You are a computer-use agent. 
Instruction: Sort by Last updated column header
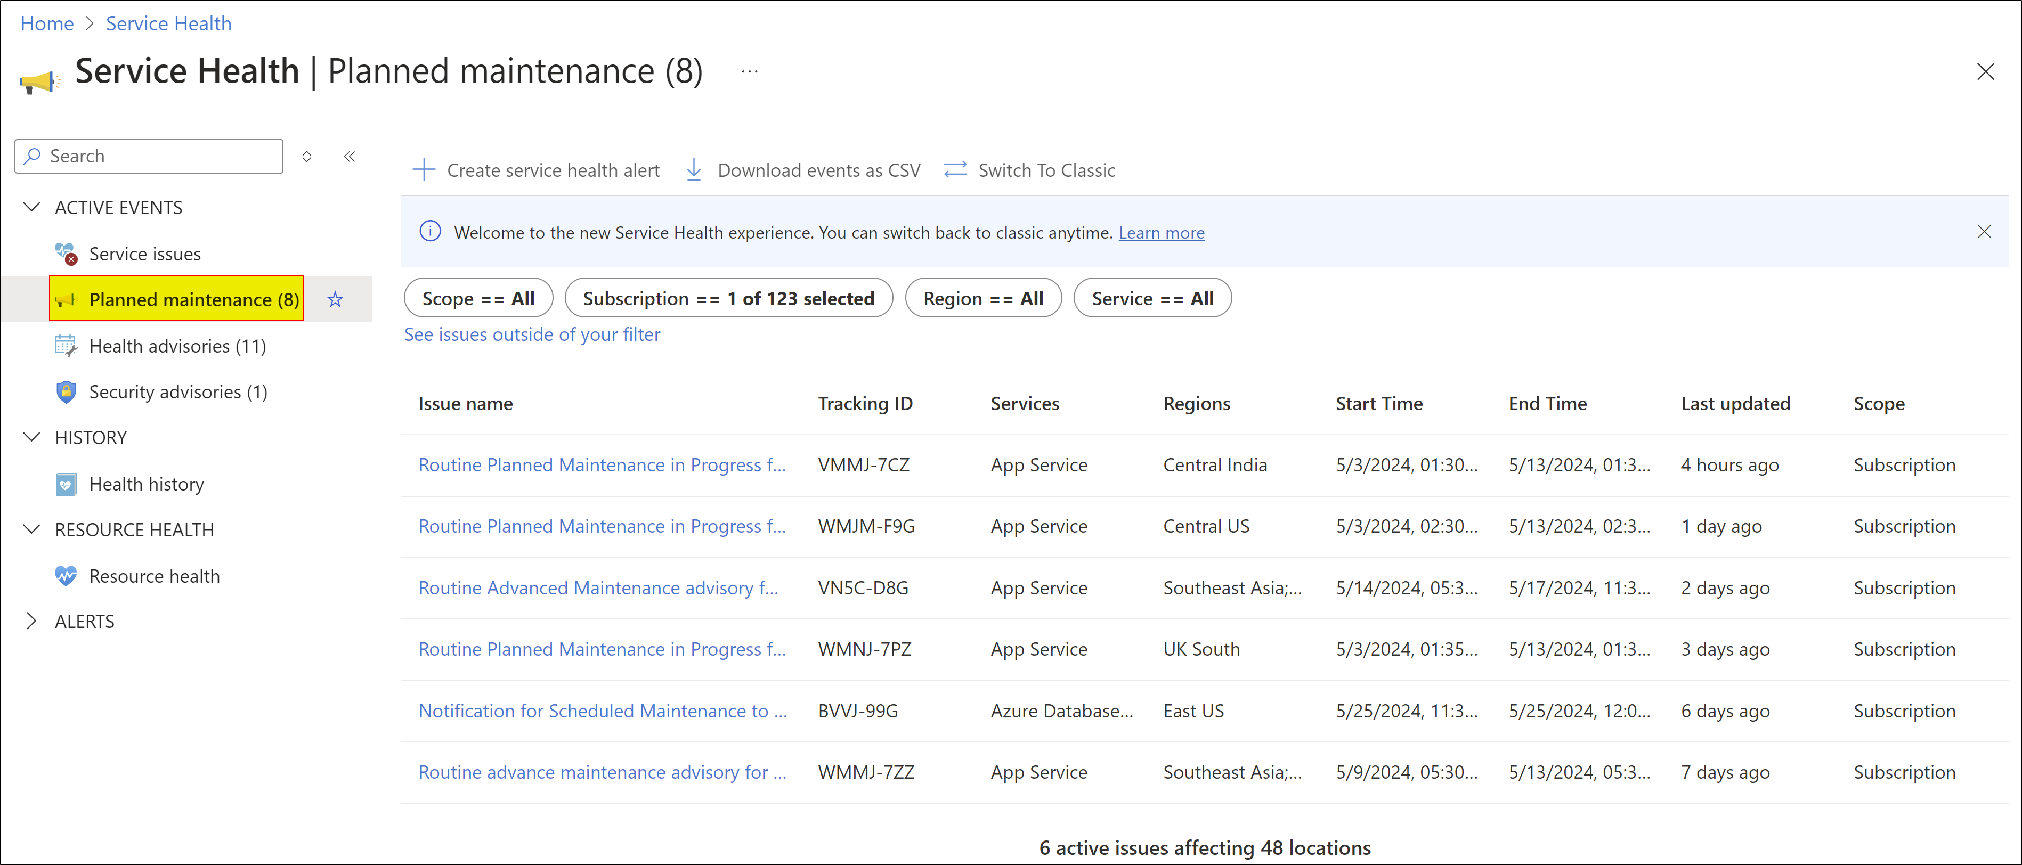pyautogui.click(x=1735, y=403)
